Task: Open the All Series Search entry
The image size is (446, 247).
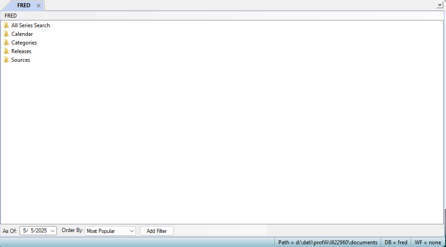Action: (x=30, y=25)
